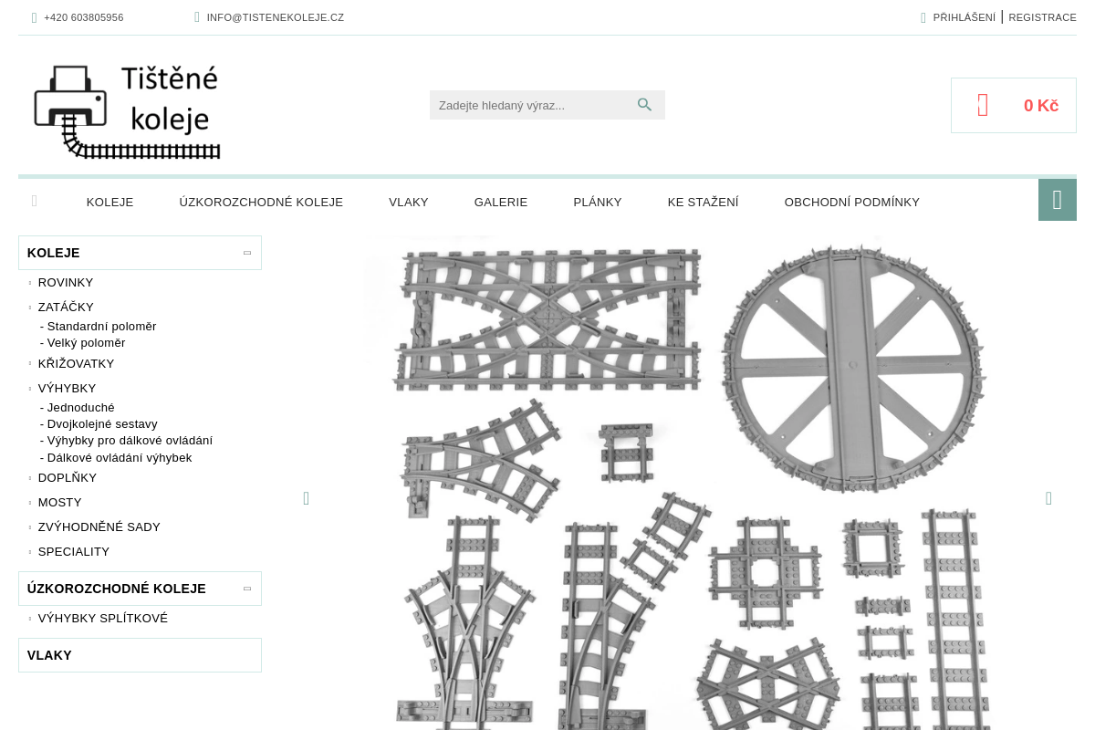Select Výhybky pro dálkové ovládání
The image size is (1095, 730).
(127, 440)
